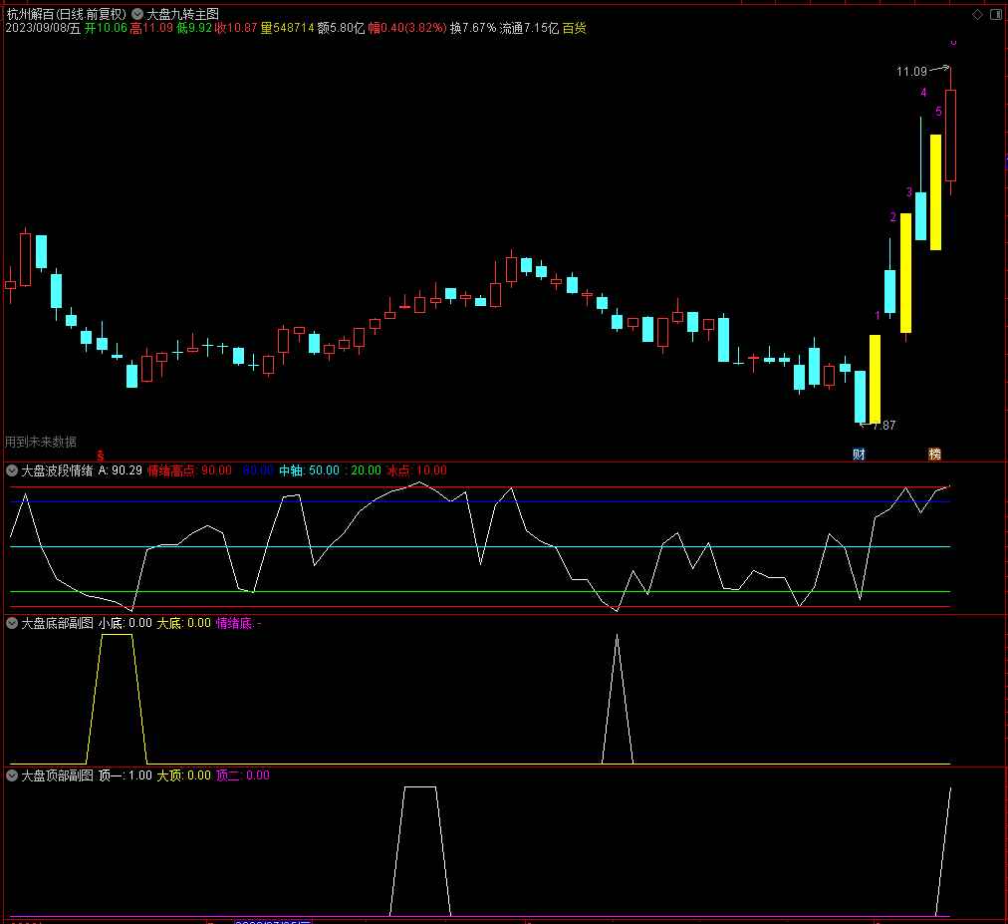Click the close price 收10.87
Viewport: 1008px width, 924px height.
[x=236, y=28]
